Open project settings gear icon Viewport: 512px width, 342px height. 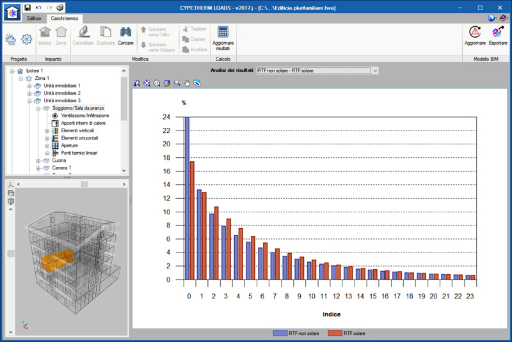[x=27, y=39]
